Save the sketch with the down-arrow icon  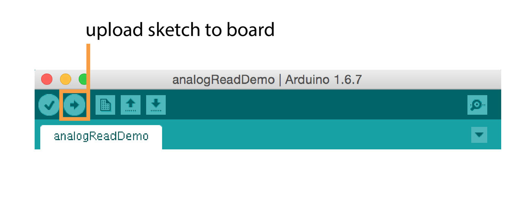156,105
